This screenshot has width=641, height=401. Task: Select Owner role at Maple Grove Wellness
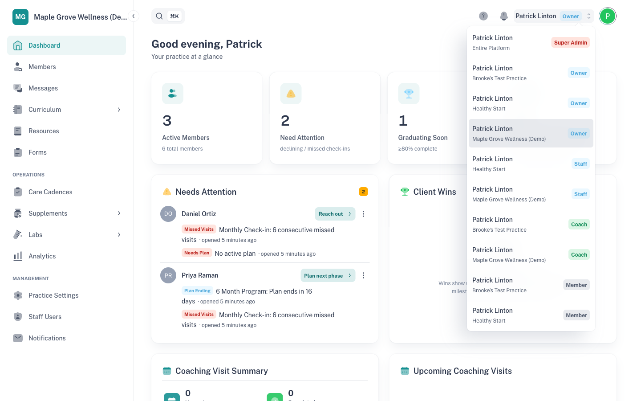point(531,133)
